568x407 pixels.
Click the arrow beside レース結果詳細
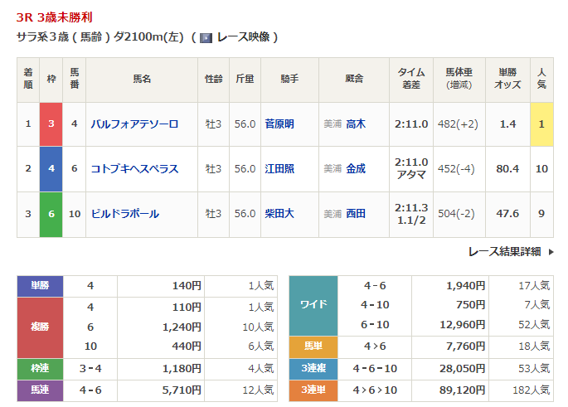click(551, 251)
